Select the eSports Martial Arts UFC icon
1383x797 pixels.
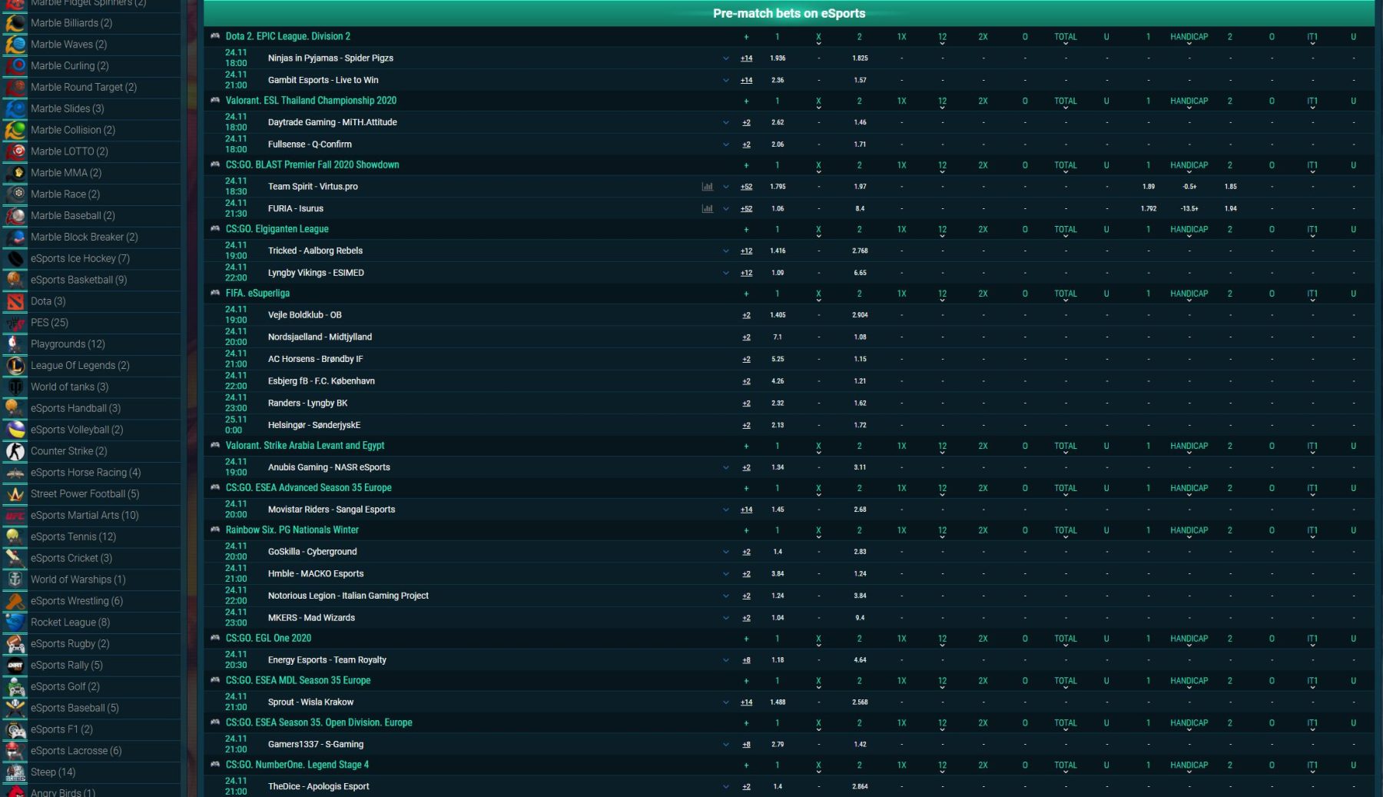[x=15, y=516]
